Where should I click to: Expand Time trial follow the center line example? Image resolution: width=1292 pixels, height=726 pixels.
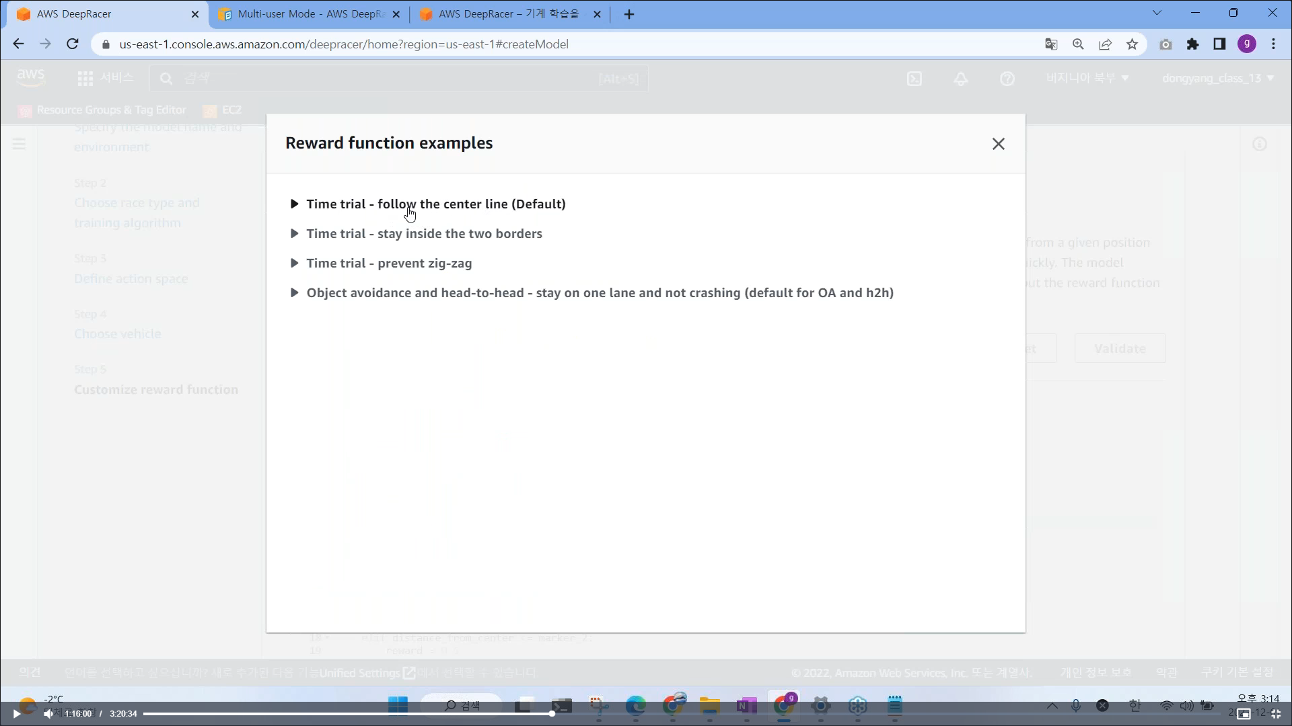pyautogui.click(x=435, y=204)
